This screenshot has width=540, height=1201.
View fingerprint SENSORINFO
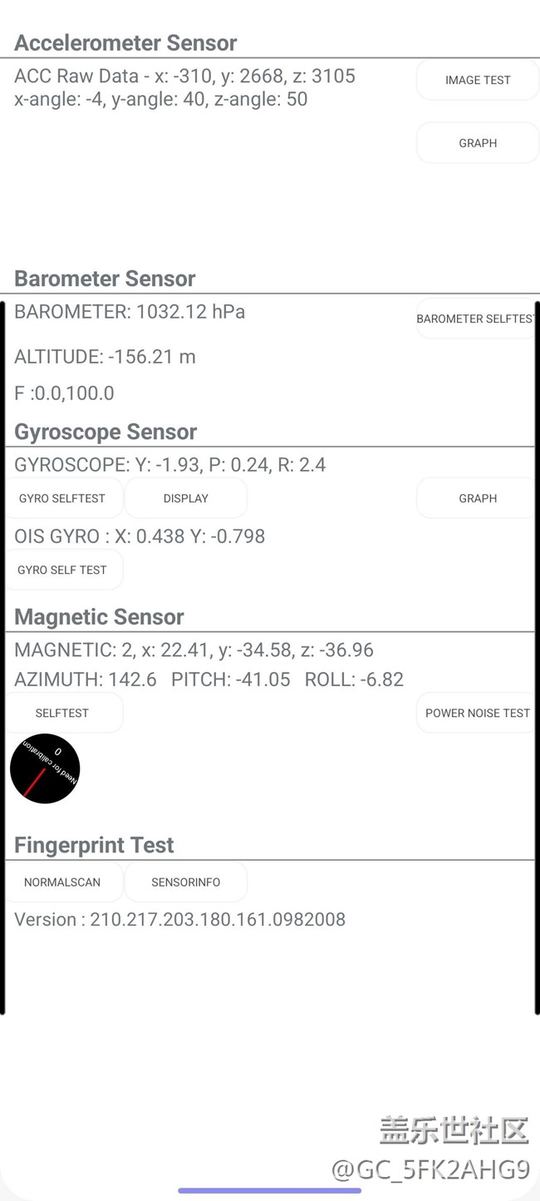186,882
